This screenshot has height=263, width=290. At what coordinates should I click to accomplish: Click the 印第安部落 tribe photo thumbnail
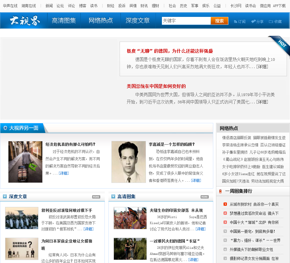130,218
